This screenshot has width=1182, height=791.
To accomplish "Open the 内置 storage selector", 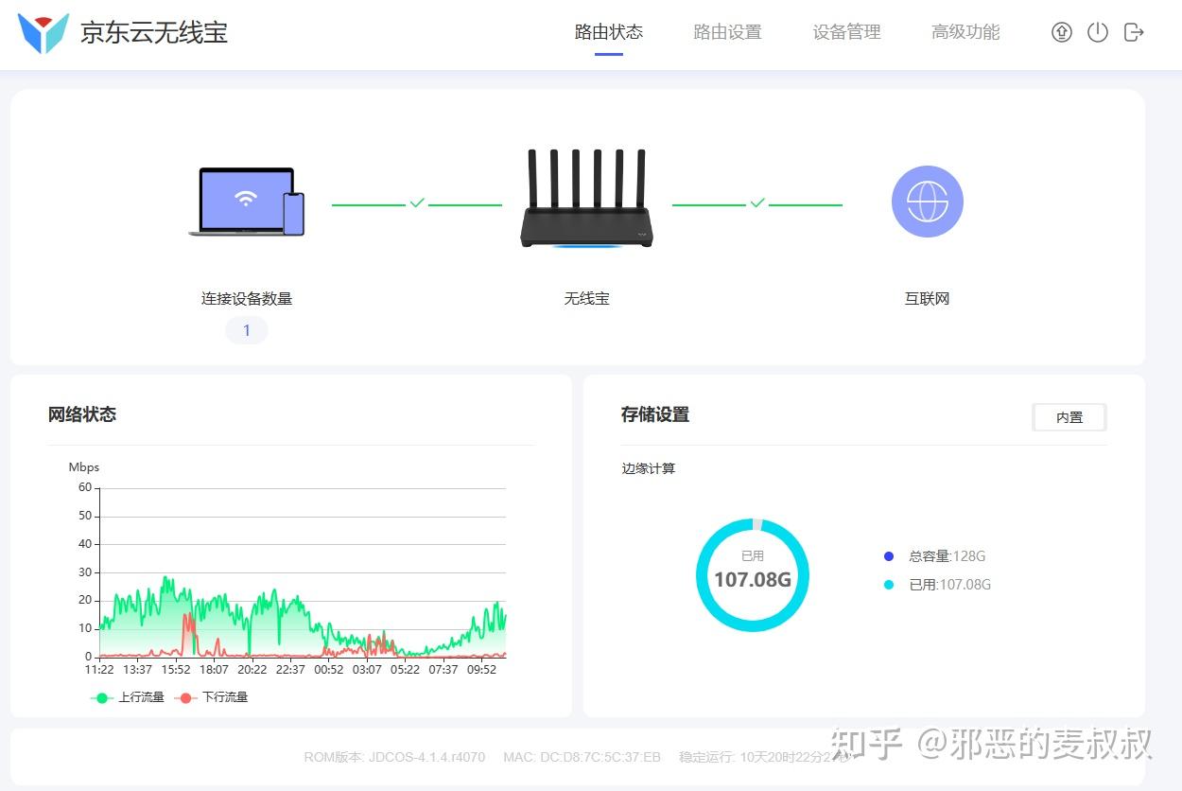I will pyautogui.click(x=1069, y=416).
